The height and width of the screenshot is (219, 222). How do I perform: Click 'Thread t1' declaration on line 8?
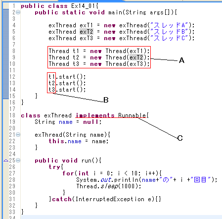coord(64,51)
